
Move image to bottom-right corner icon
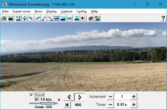(50, 18)
